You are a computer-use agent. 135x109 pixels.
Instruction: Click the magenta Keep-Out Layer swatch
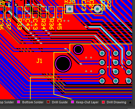[72, 102]
